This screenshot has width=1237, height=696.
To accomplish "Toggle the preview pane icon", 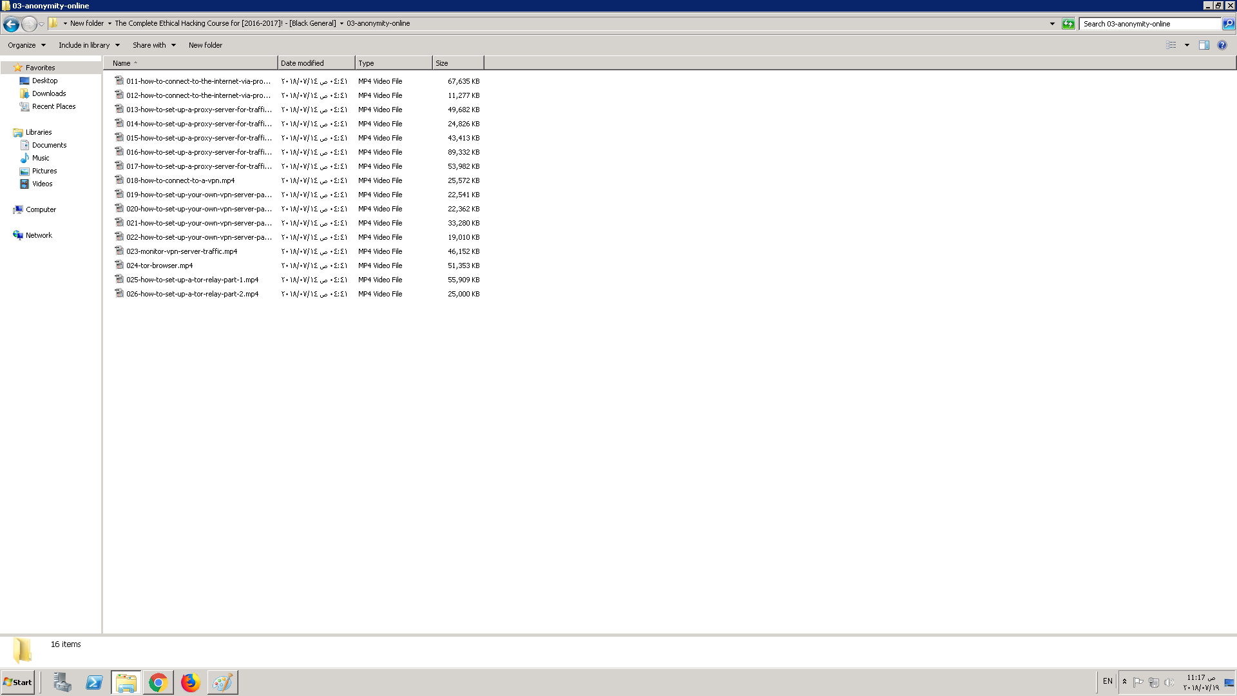I will [1203, 45].
